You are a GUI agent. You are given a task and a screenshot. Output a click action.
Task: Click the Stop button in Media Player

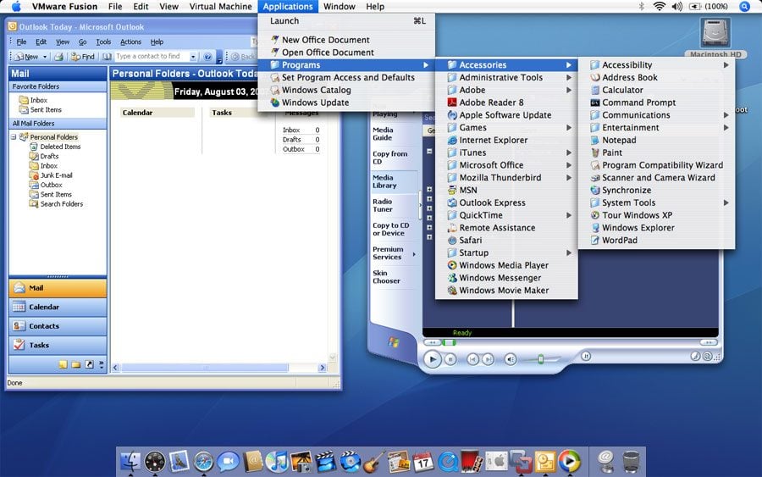(x=451, y=359)
